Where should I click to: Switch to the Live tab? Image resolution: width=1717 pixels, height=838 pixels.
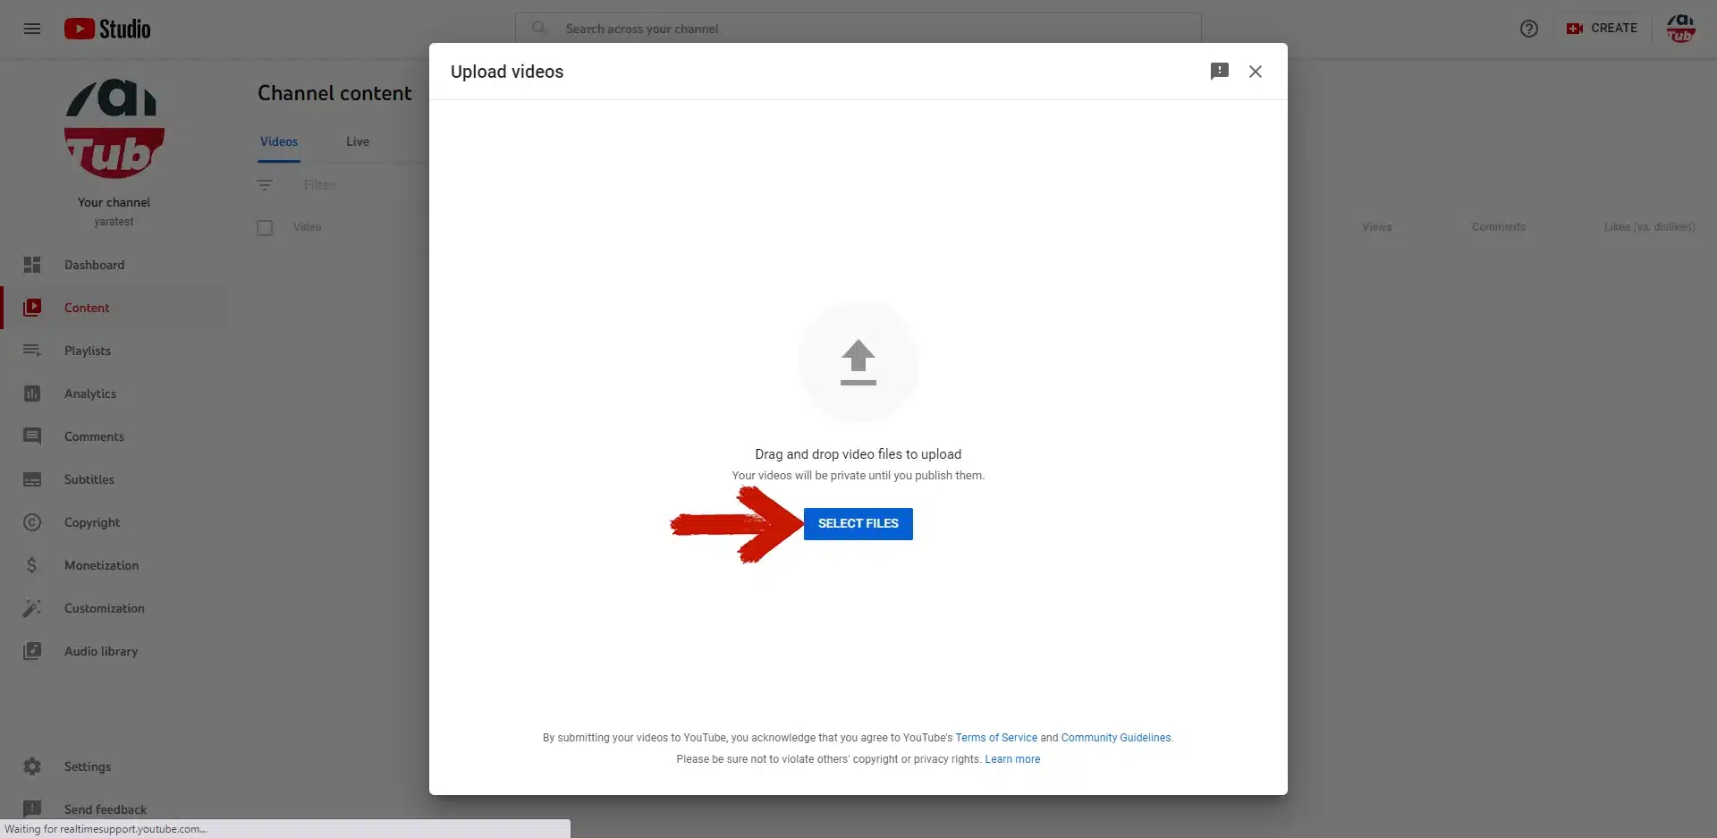(x=357, y=141)
